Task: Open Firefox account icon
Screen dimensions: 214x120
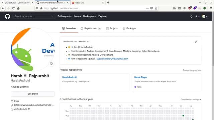Action: (x=185, y=8)
